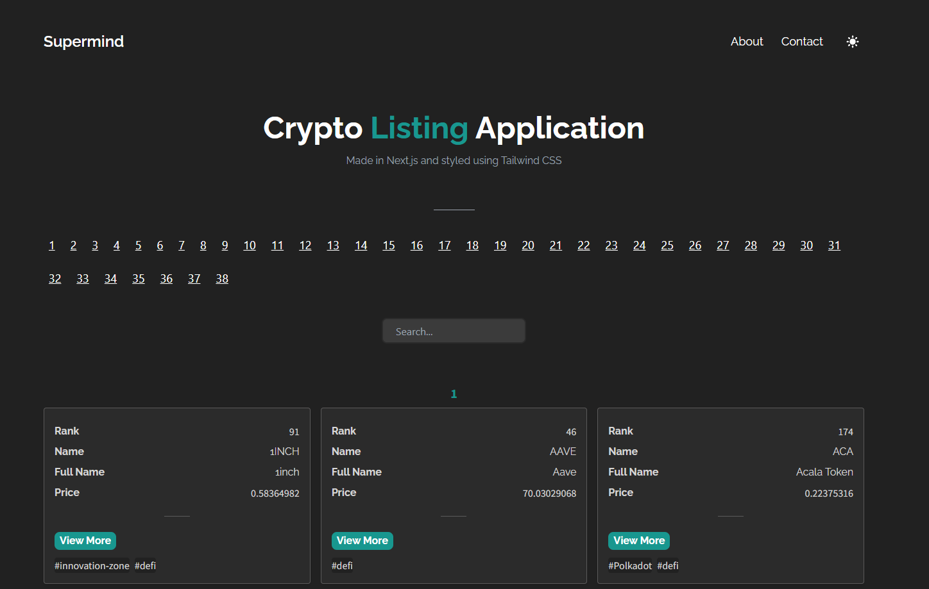Click the Supermind logo
The height and width of the screenshot is (589, 929).
coord(83,41)
